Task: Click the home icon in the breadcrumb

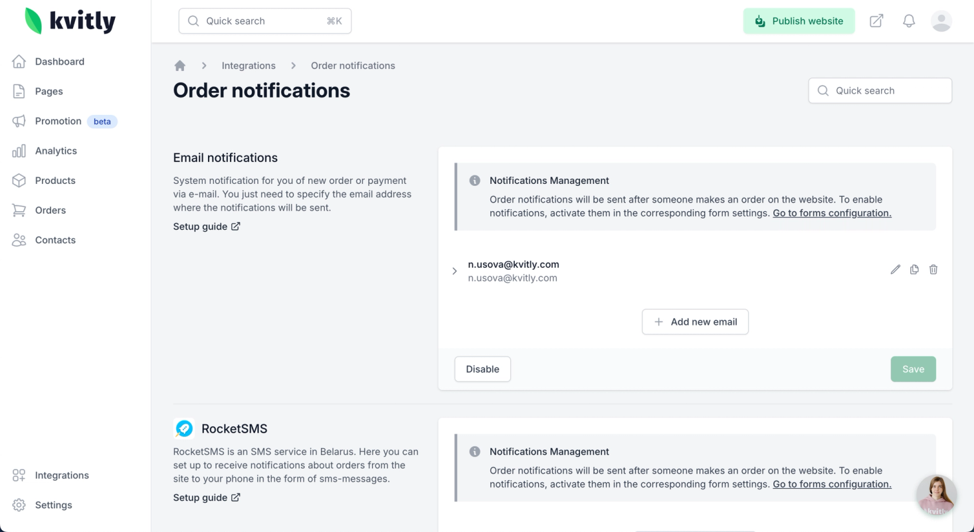Action: tap(179, 66)
